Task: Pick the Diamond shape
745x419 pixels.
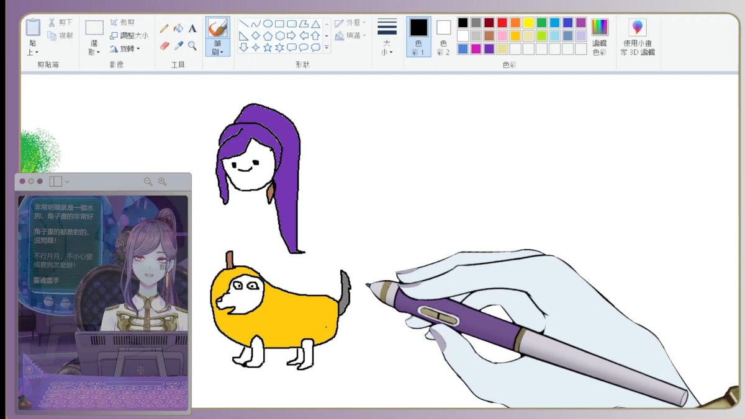Action: (x=256, y=35)
